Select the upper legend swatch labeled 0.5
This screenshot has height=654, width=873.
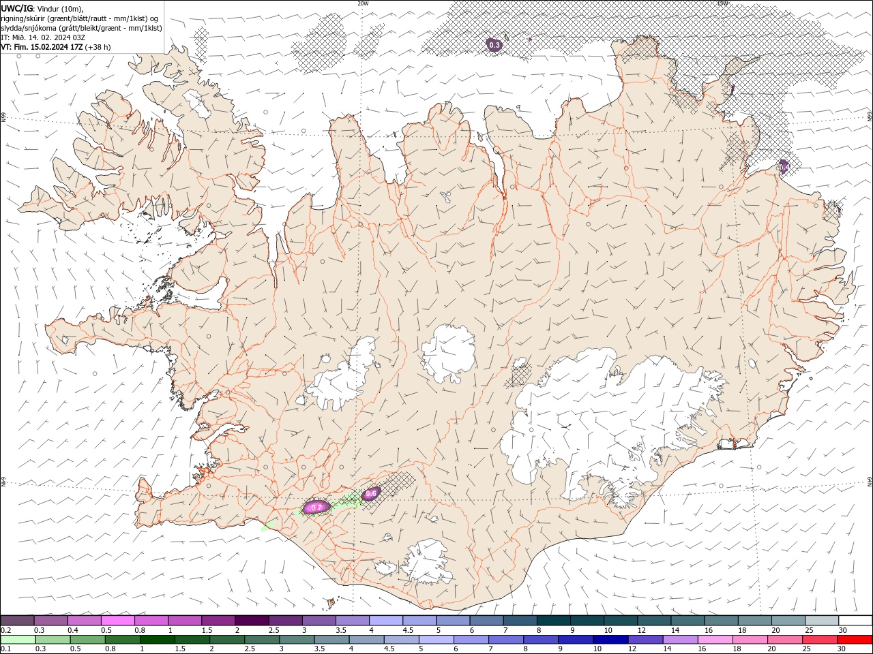118,620
